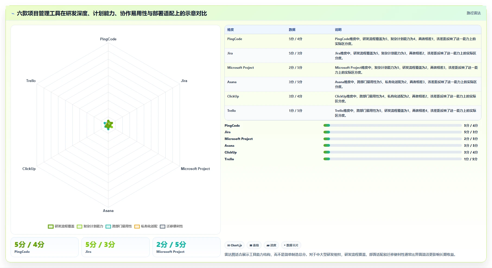The width and height of the screenshot is (492, 268).
Task: Click the explanation starting Trello维度中
Action: click(x=405, y=113)
